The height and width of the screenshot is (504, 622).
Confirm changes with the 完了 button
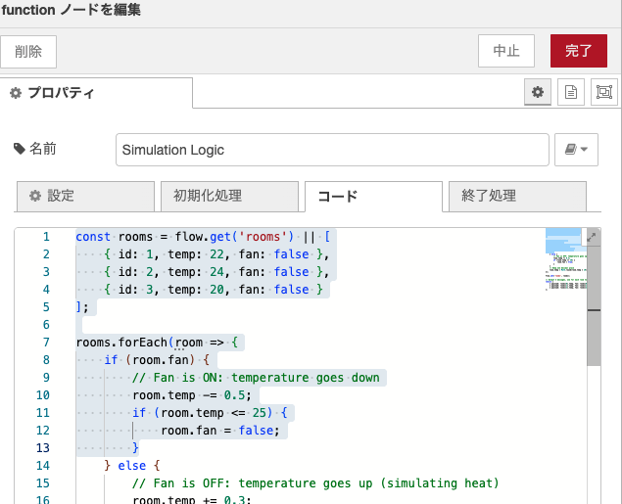[x=578, y=51]
